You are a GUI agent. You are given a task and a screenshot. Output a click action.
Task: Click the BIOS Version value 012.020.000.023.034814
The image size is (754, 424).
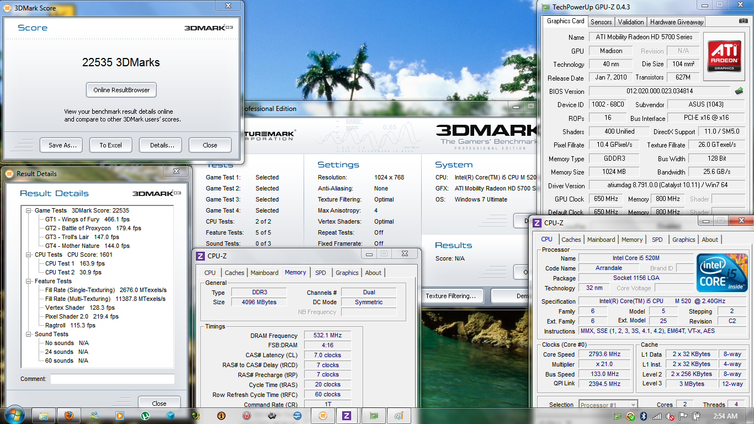point(660,91)
